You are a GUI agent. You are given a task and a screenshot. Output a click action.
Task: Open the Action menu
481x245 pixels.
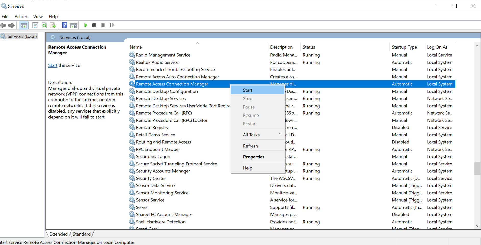coord(21,17)
